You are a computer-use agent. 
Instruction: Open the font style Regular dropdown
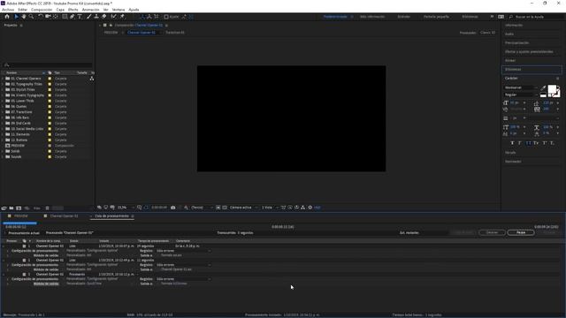coord(521,95)
